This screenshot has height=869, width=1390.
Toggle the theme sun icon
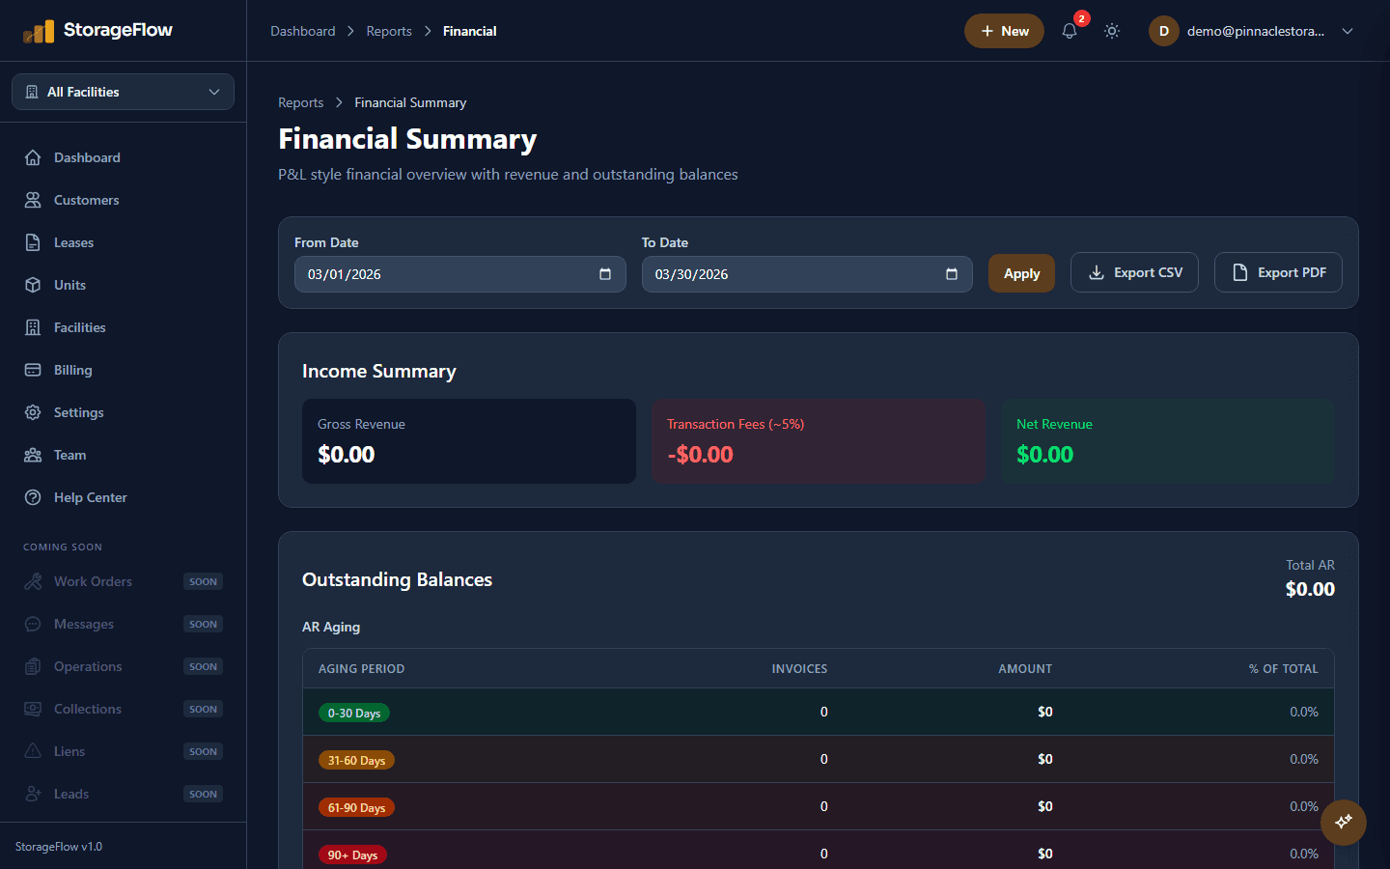pos(1112,31)
